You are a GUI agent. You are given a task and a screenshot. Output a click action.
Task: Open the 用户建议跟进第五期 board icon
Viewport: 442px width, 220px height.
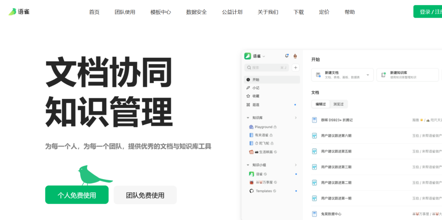[314, 151]
